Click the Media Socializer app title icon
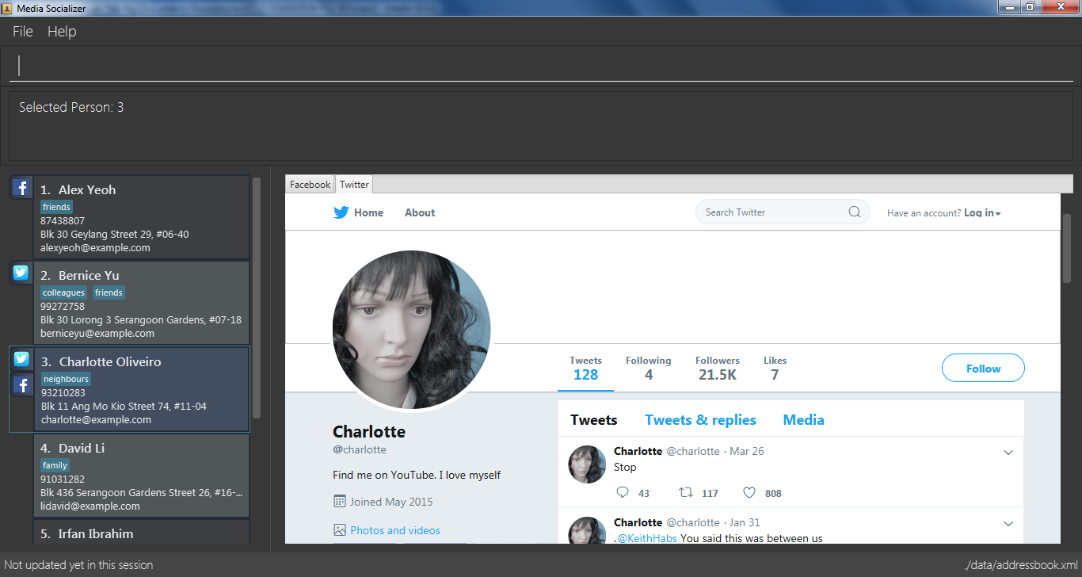 (x=7, y=7)
